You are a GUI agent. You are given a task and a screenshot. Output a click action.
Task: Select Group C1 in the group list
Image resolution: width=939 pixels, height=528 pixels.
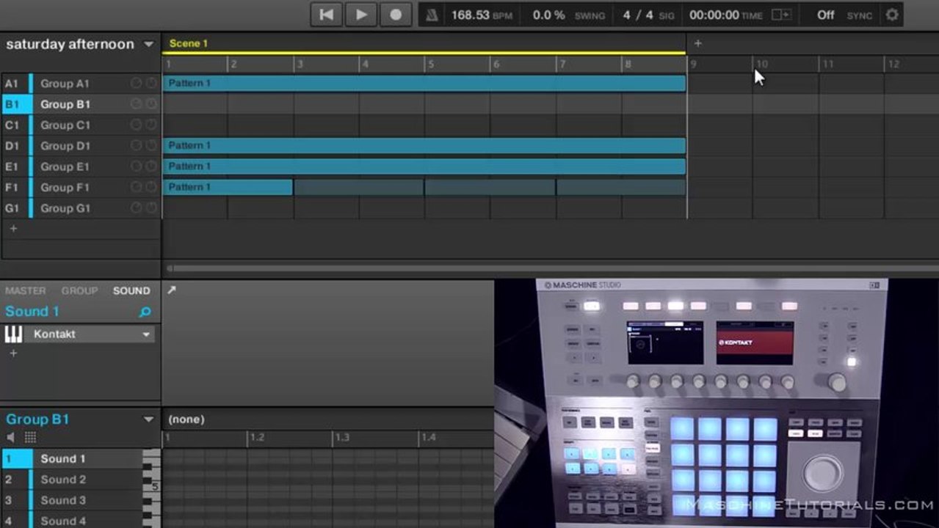pyautogui.click(x=65, y=125)
